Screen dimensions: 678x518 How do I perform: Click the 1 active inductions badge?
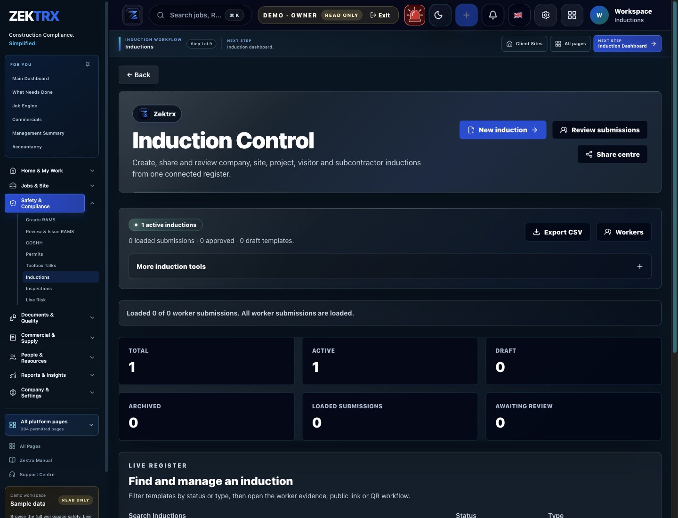166,225
